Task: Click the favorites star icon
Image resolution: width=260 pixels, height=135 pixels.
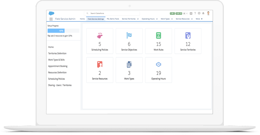Action: 184,14
